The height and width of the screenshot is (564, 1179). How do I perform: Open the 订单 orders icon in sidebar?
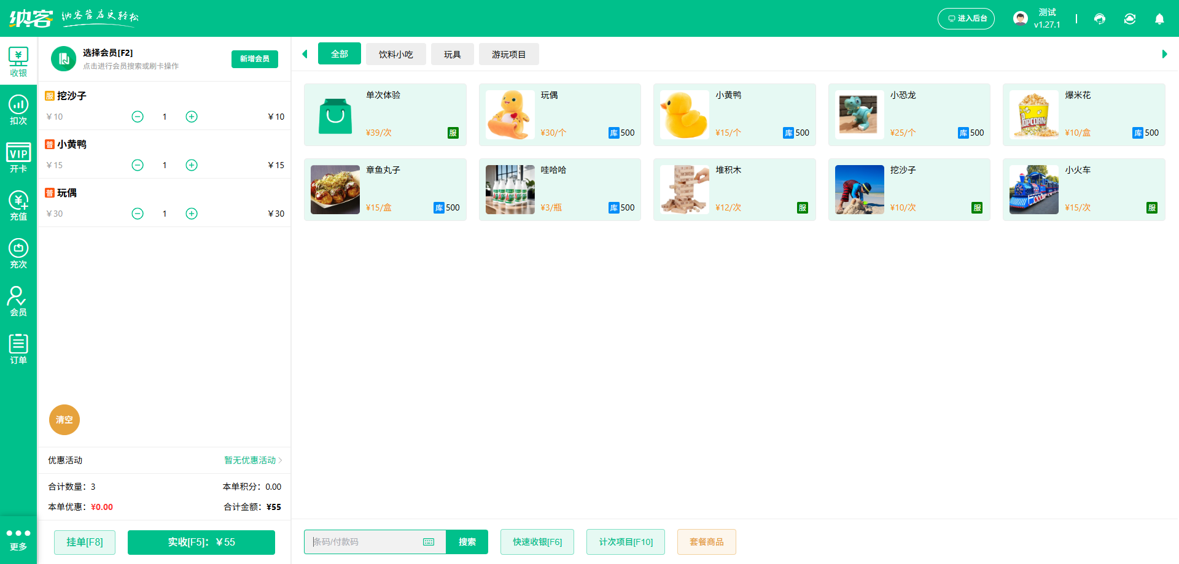(x=18, y=347)
